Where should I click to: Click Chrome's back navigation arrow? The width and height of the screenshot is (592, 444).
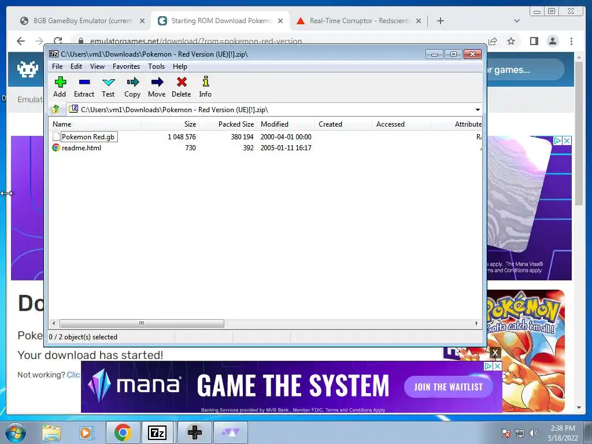[x=21, y=41]
